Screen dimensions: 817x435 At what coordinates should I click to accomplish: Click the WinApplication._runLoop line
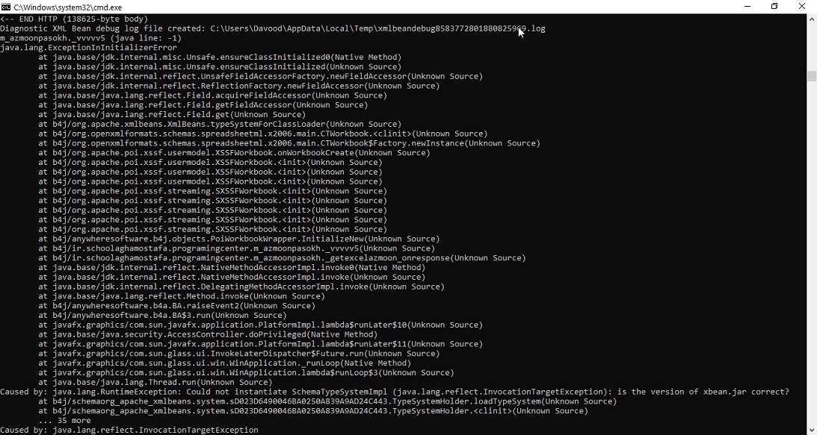224,363
